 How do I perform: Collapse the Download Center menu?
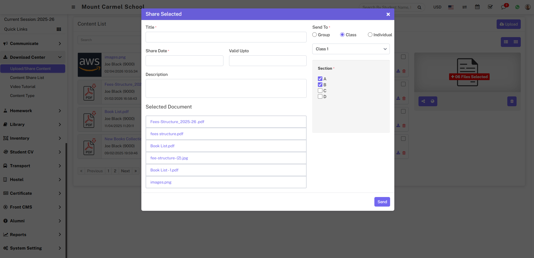coord(32,57)
